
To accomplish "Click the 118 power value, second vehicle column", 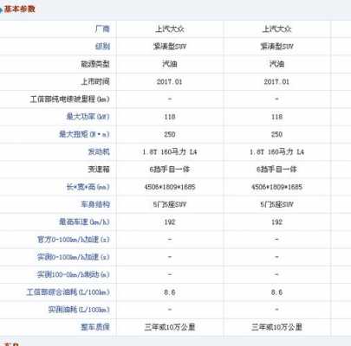I will click(276, 117).
